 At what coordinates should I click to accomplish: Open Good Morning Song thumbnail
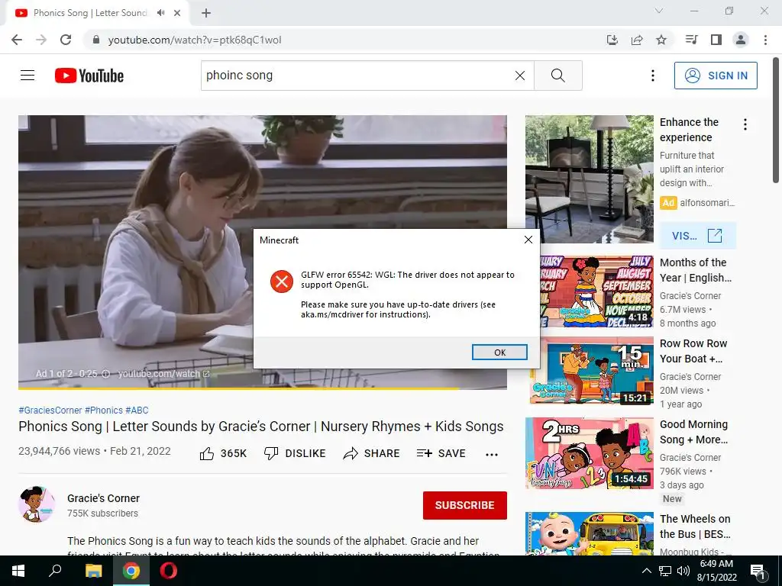click(589, 453)
